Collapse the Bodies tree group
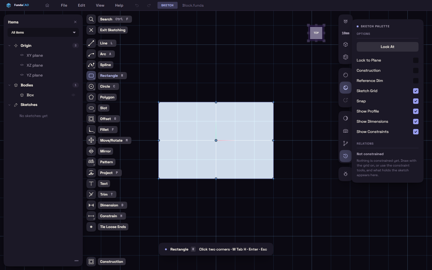Viewport: 432px width, 270px height. (9, 85)
